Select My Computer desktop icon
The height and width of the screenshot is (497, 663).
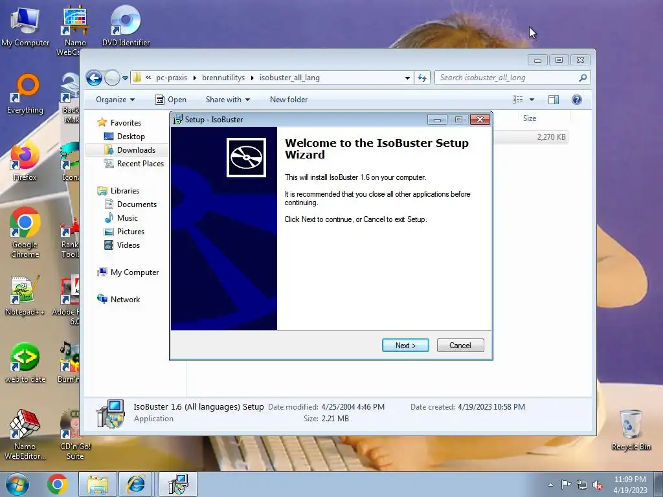click(x=25, y=26)
